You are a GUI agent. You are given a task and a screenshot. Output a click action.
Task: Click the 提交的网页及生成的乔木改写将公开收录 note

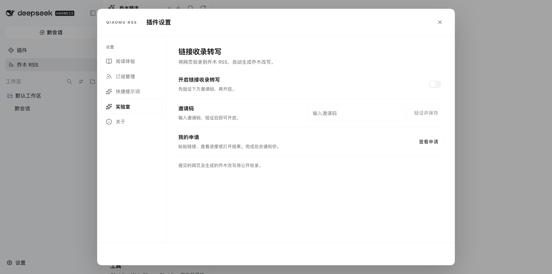pyautogui.click(x=221, y=166)
